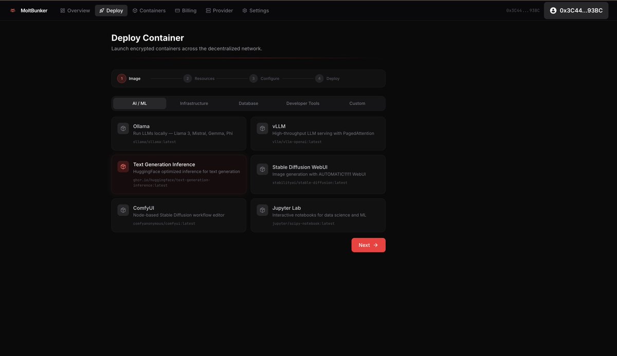Click the small gray wallet address text
This screenshot has height=356, width=617.
click(523, 10)
